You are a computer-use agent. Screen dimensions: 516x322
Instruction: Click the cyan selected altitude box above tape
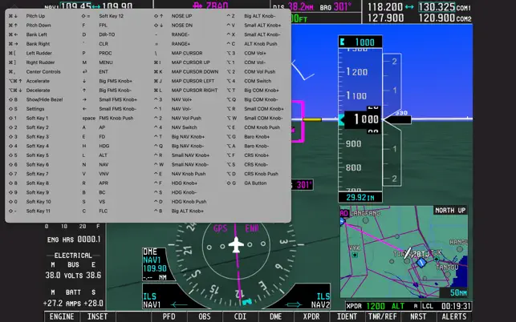point(360,42)
